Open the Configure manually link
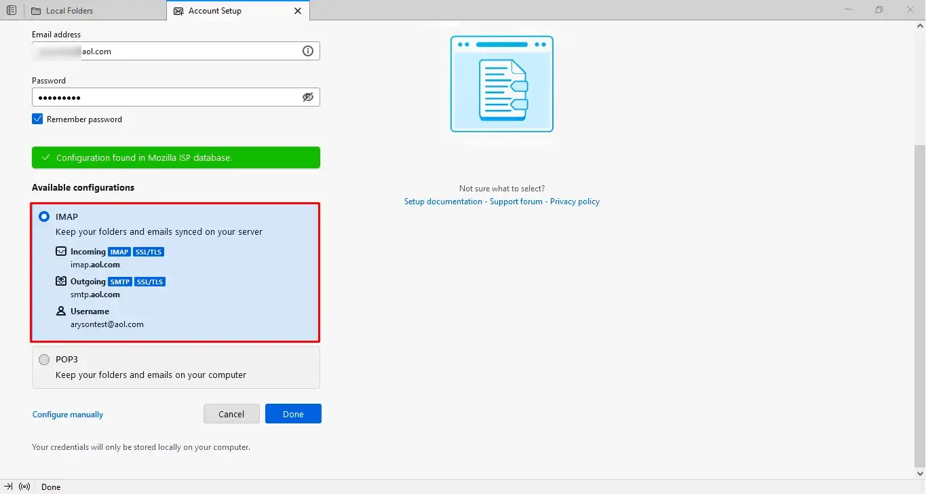Image resolution: width=926 pixels, height=494 pixels. tap(68, 415)
